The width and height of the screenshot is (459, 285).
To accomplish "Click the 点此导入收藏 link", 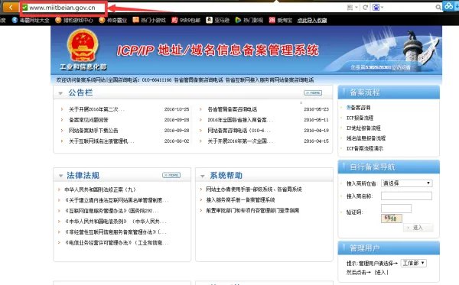I will 312,21.
